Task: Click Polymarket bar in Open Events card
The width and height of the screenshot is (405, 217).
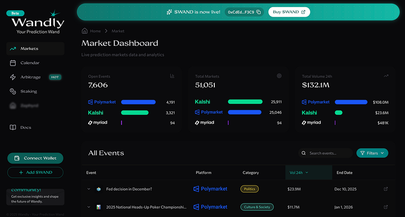Action: click(x=138, y=102)
